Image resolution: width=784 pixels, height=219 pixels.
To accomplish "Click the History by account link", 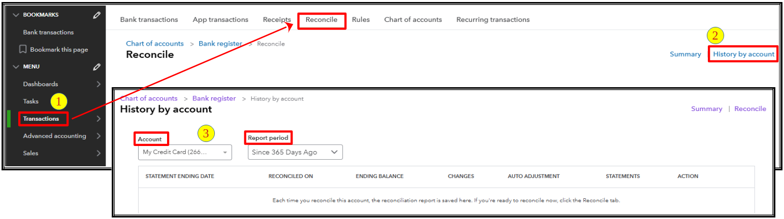I will pyautogui.click(x=743, y=54).
